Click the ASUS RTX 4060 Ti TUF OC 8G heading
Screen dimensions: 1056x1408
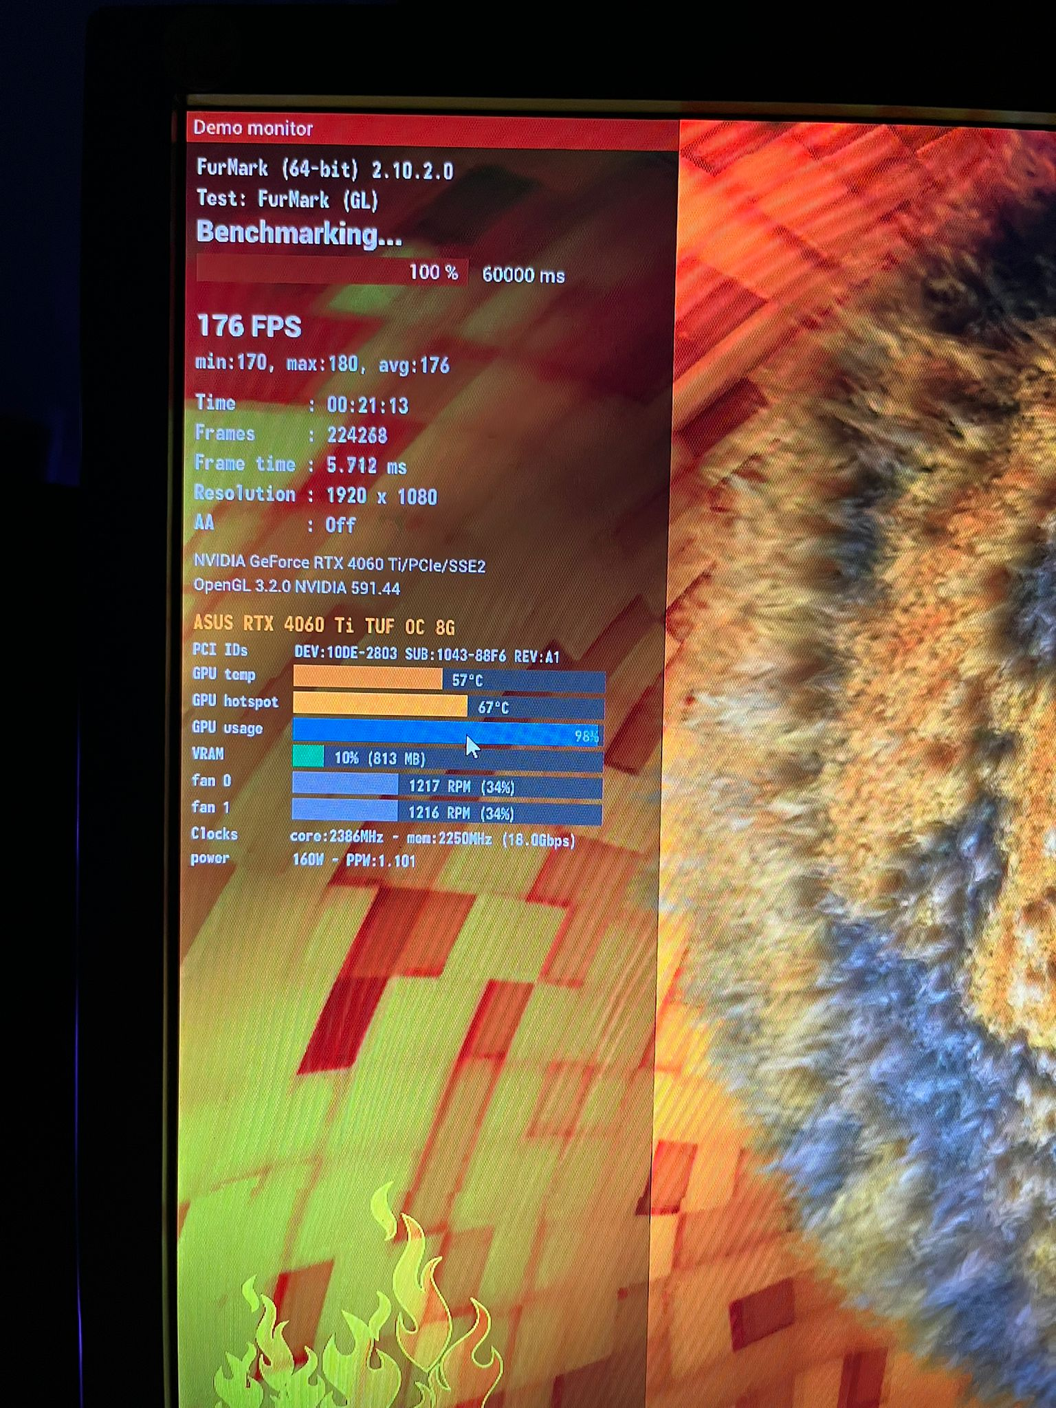(x=324, y=624)
